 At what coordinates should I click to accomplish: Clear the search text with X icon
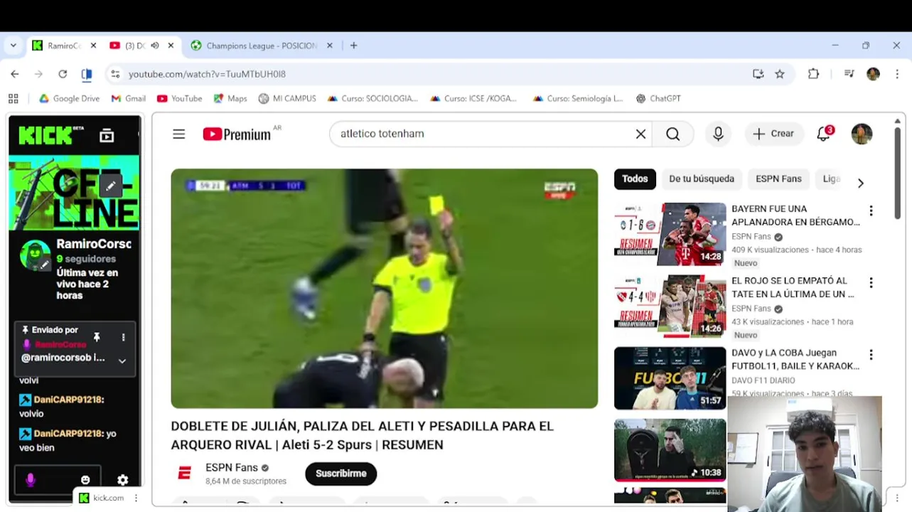click(x=640, y=134)
